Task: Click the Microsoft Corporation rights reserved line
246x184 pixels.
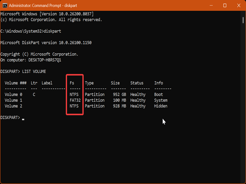Action: [51, 20]
